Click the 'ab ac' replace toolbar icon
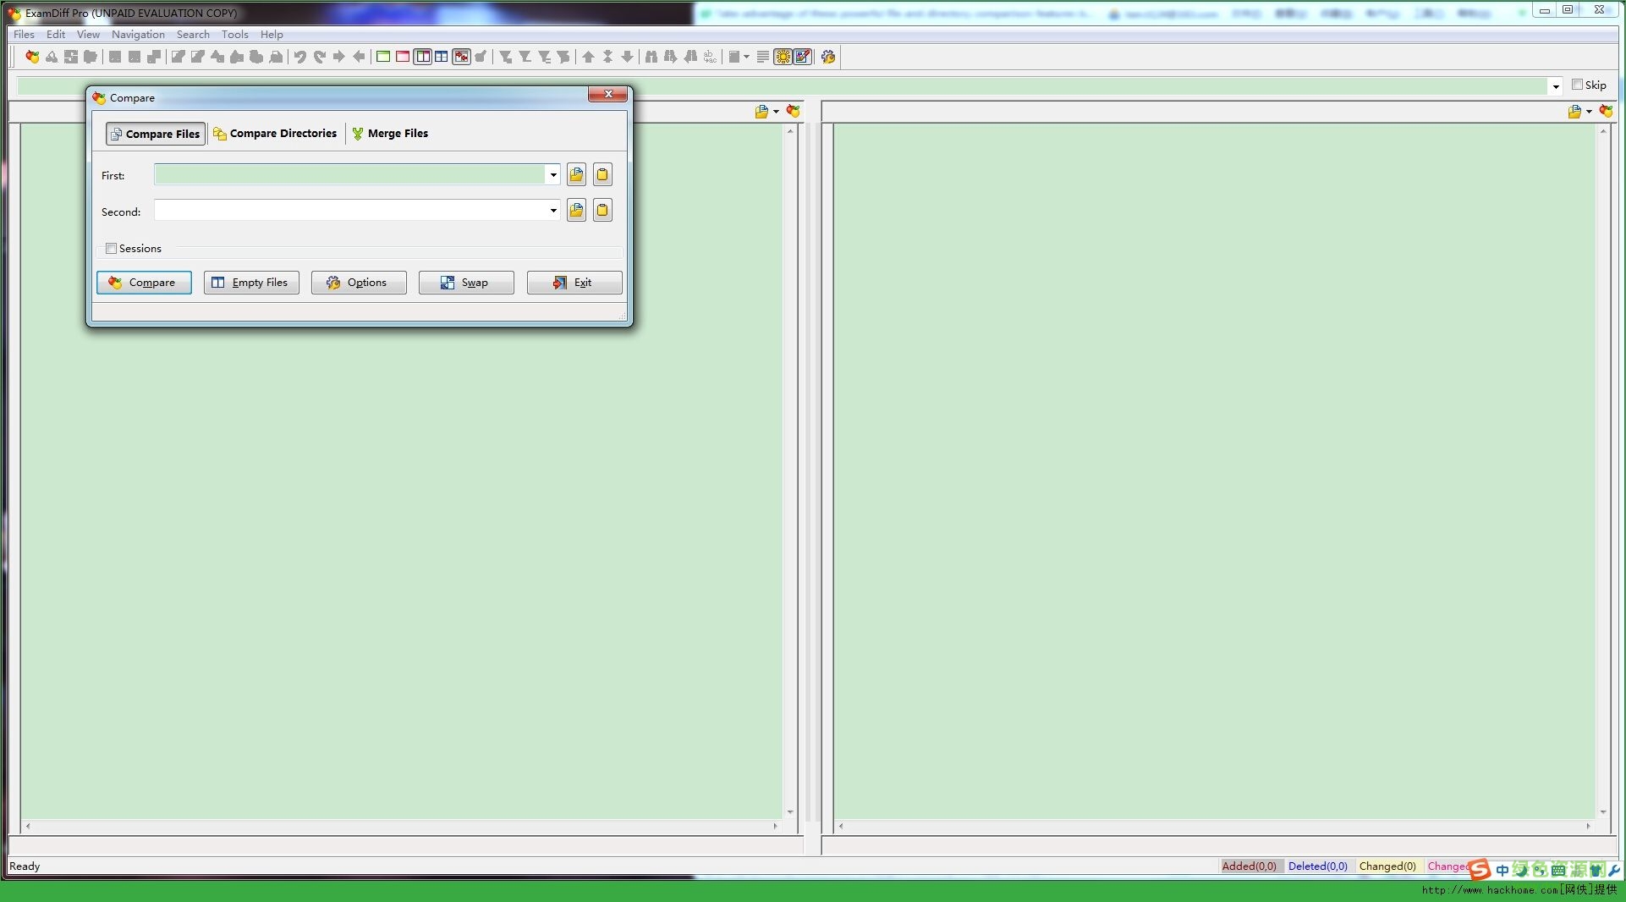The image size is (1626, 902). tap(710, 57)
